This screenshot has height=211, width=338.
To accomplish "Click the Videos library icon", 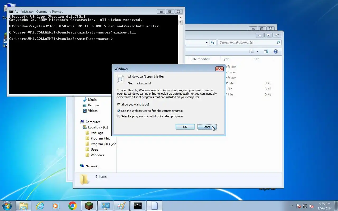I will tap(85, 111).
